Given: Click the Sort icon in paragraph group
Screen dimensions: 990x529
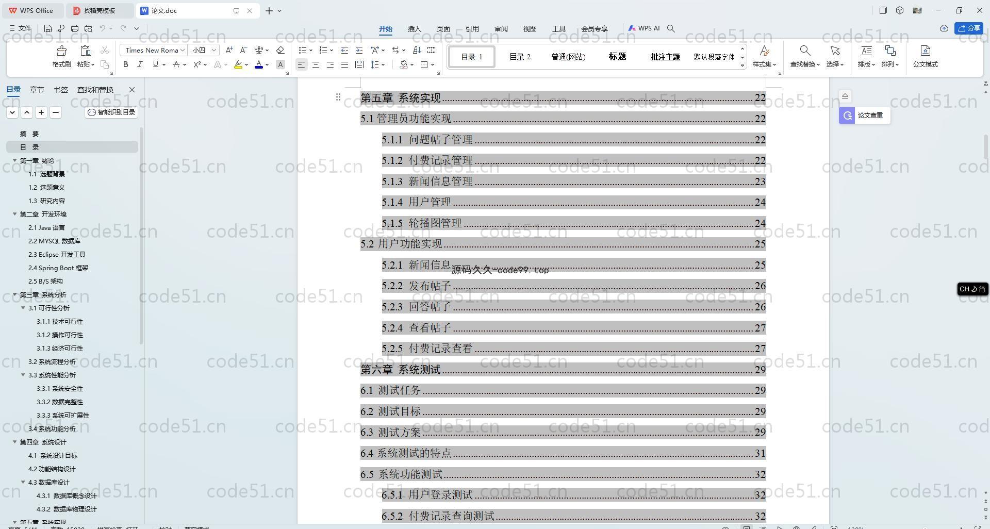Looking at the screenshot, I should (x=417, y=50).
